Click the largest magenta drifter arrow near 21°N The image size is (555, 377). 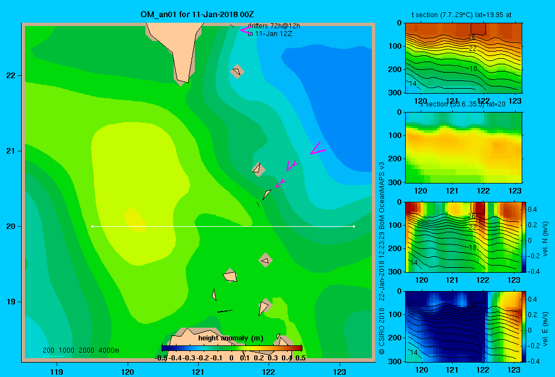click(317, 149)
